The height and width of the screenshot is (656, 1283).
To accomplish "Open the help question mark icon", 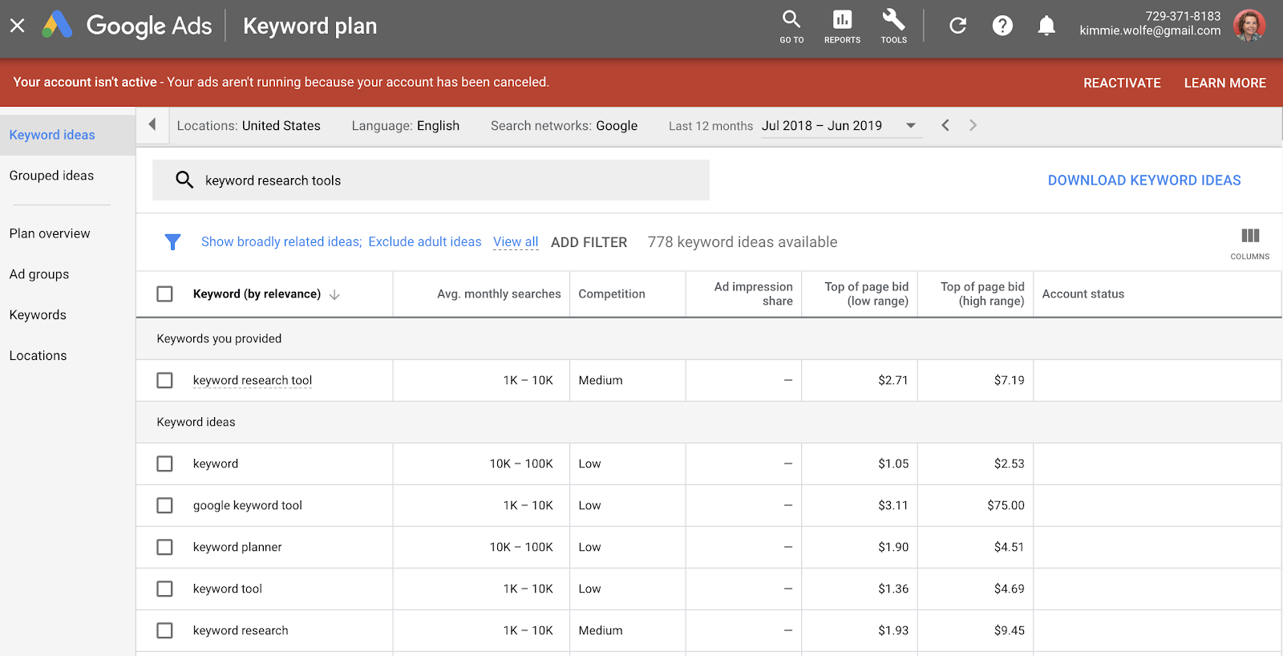I will point(1002,26).
